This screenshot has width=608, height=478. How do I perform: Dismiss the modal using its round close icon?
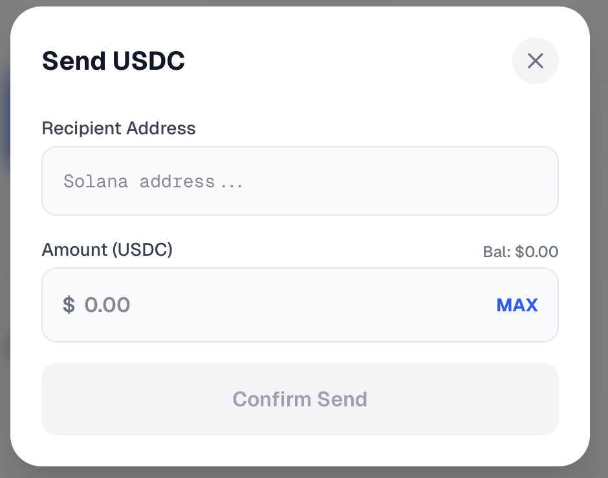click(x=535, y=61)
